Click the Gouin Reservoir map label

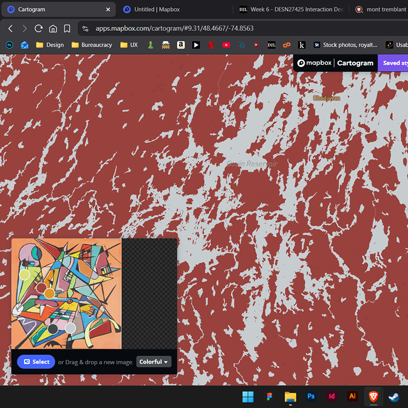[x=252, y=164]
